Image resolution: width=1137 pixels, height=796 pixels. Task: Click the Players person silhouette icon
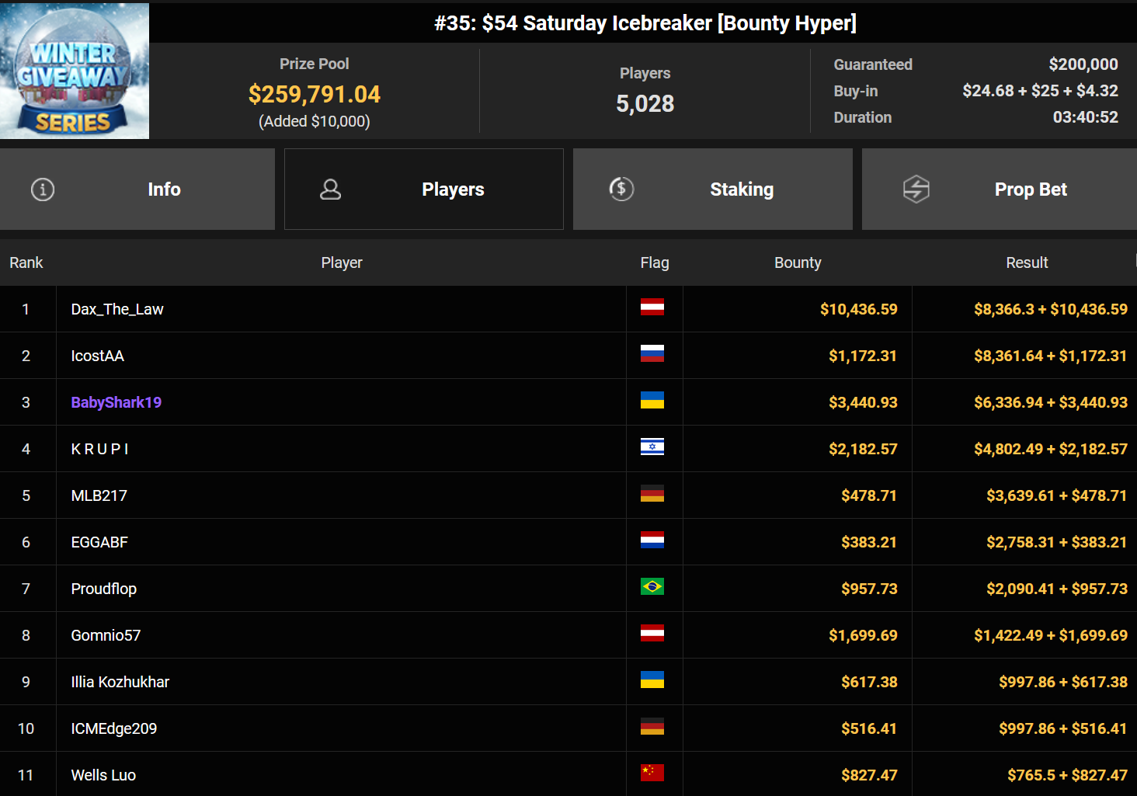click(331, 189)
